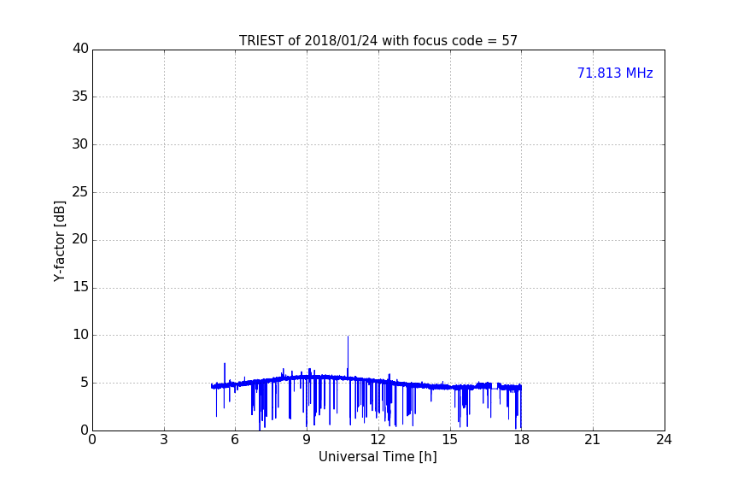
Task: Click the 'Y-factor [dB]' axis label
Action: point(59,241)
